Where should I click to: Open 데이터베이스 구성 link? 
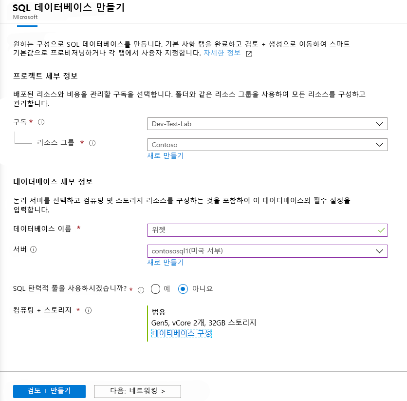(x=182, y=333)
